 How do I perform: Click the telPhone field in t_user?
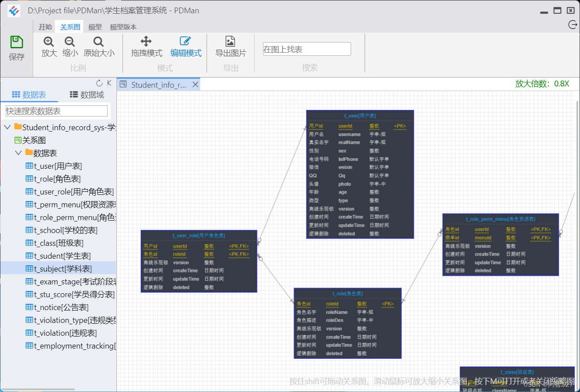[348, 159]
